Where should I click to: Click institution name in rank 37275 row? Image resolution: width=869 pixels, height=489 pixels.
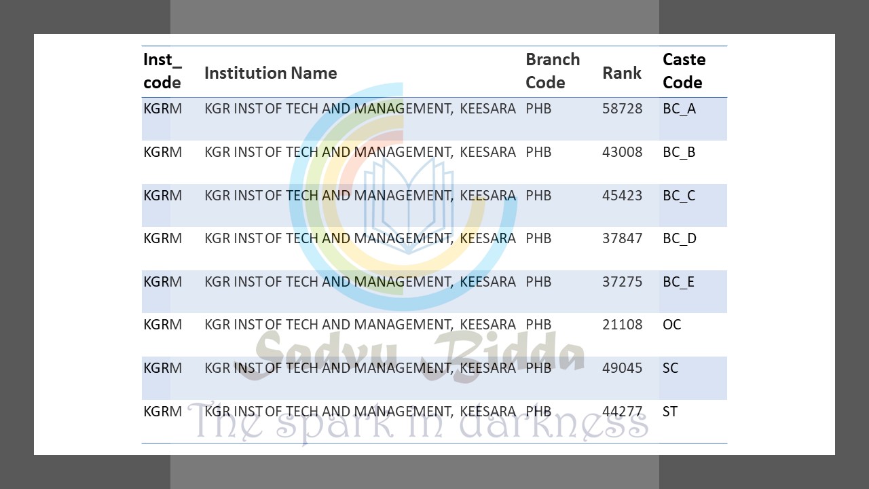click(x=360, y=282)
